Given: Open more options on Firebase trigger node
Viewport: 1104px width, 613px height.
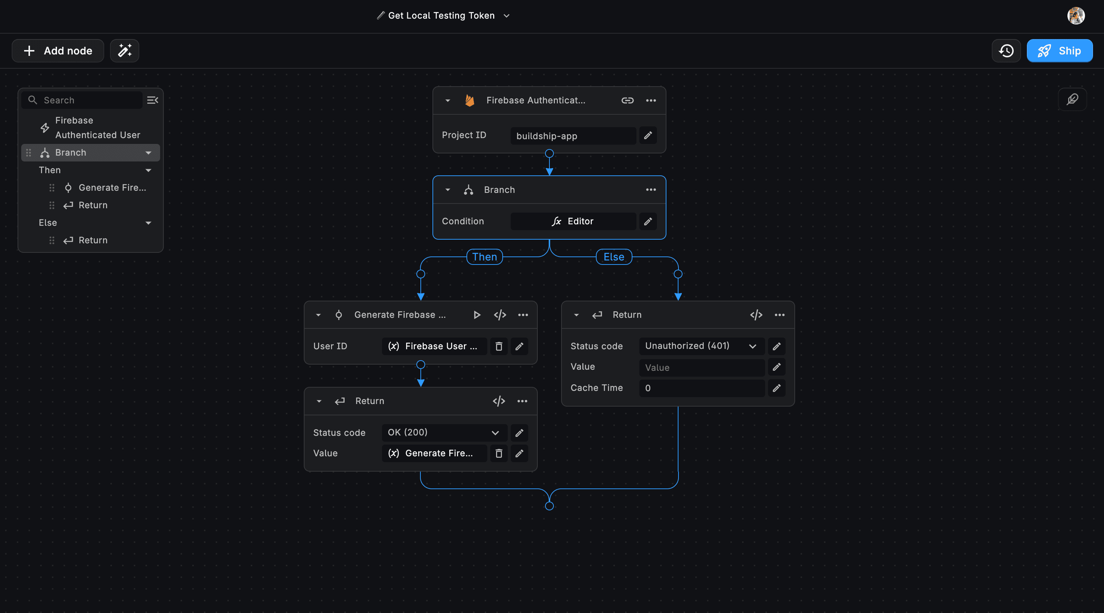Looking at the screenshot, I should coord(651,101).
